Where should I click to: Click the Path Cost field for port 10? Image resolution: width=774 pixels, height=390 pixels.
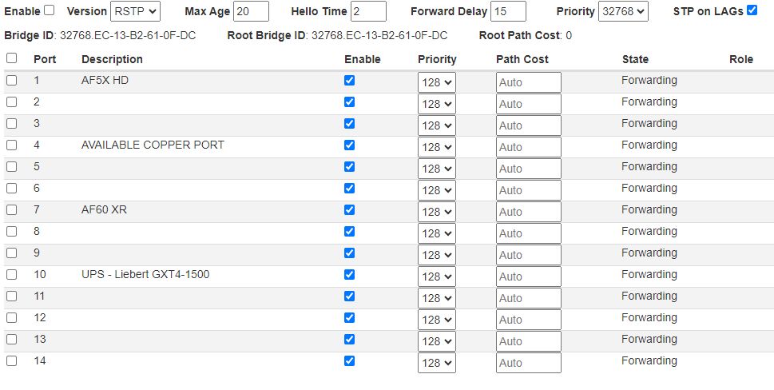(x=528, y=277)
